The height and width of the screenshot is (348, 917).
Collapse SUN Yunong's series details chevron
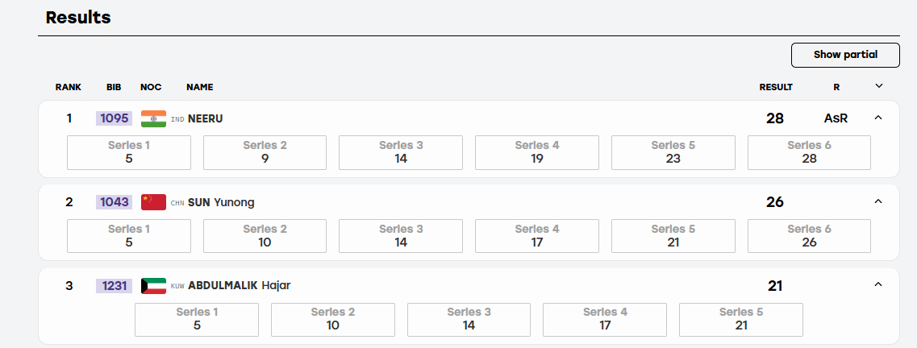877,201
